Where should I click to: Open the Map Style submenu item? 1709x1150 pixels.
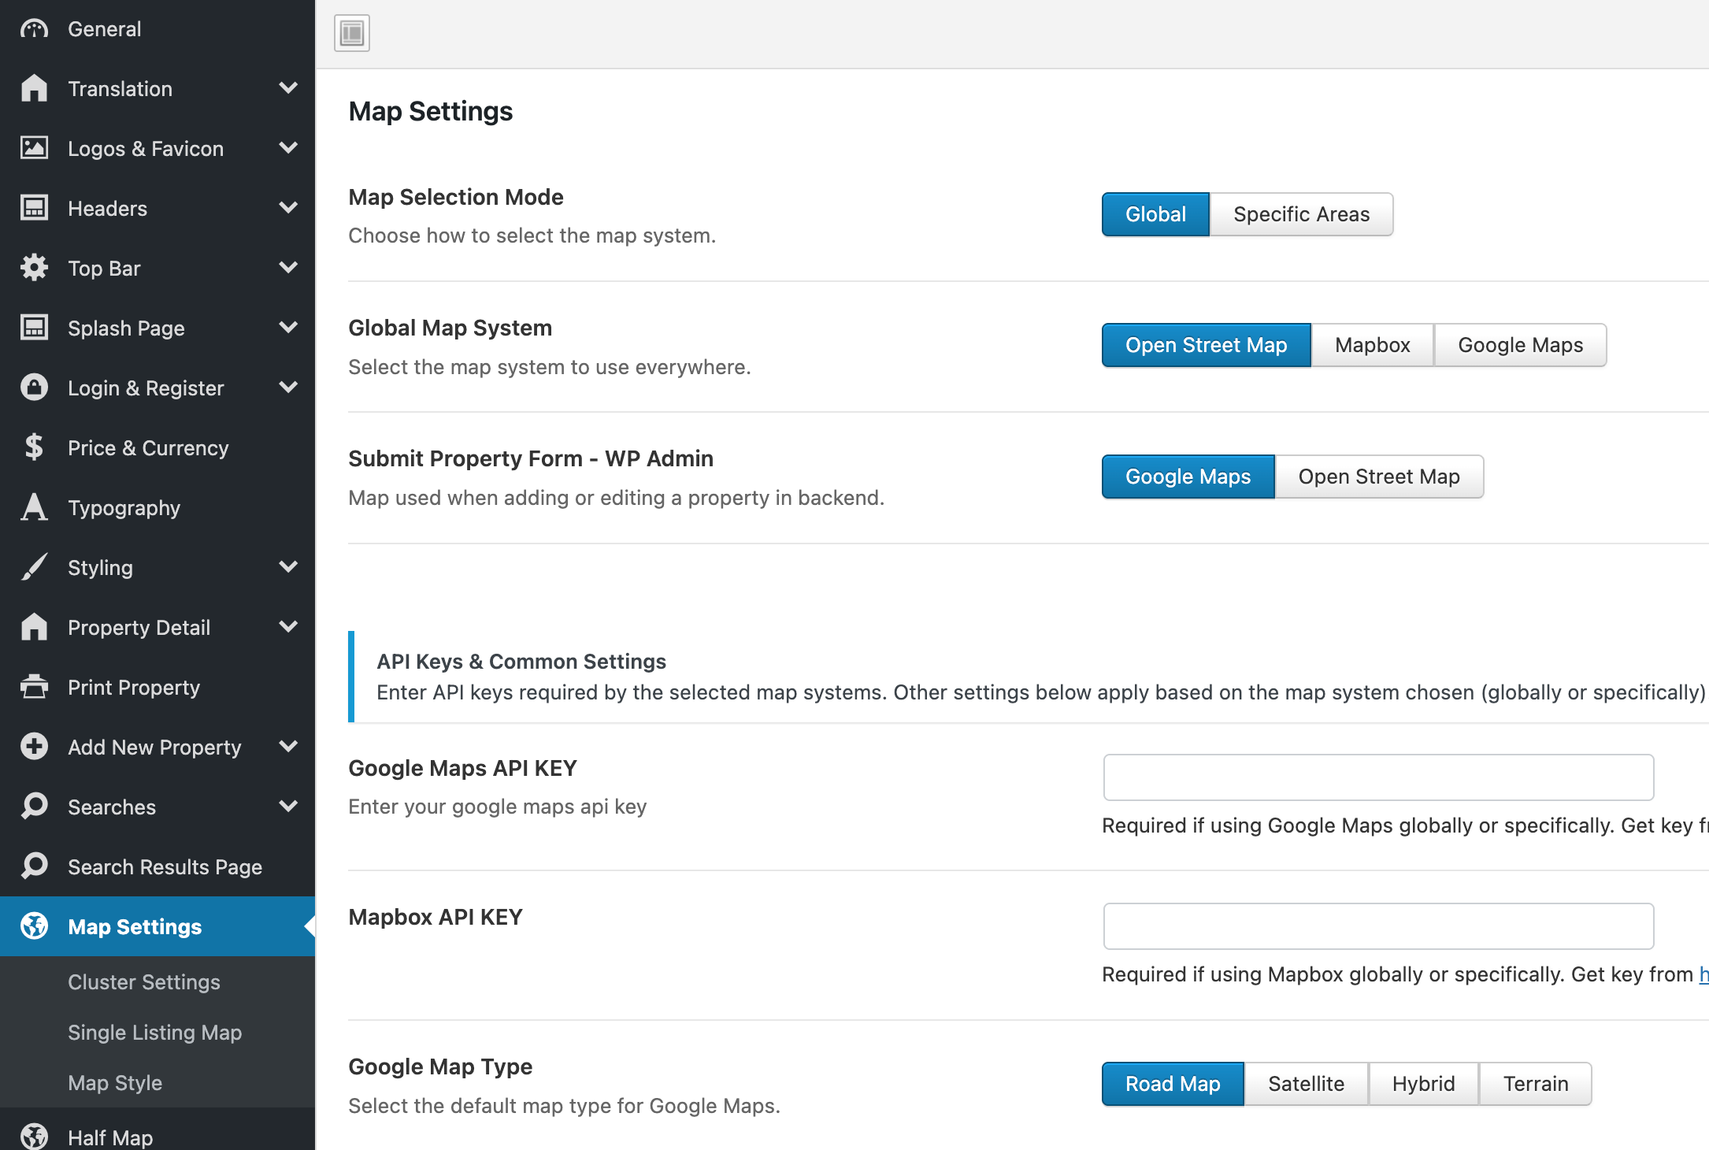(x=115, y=1082)
